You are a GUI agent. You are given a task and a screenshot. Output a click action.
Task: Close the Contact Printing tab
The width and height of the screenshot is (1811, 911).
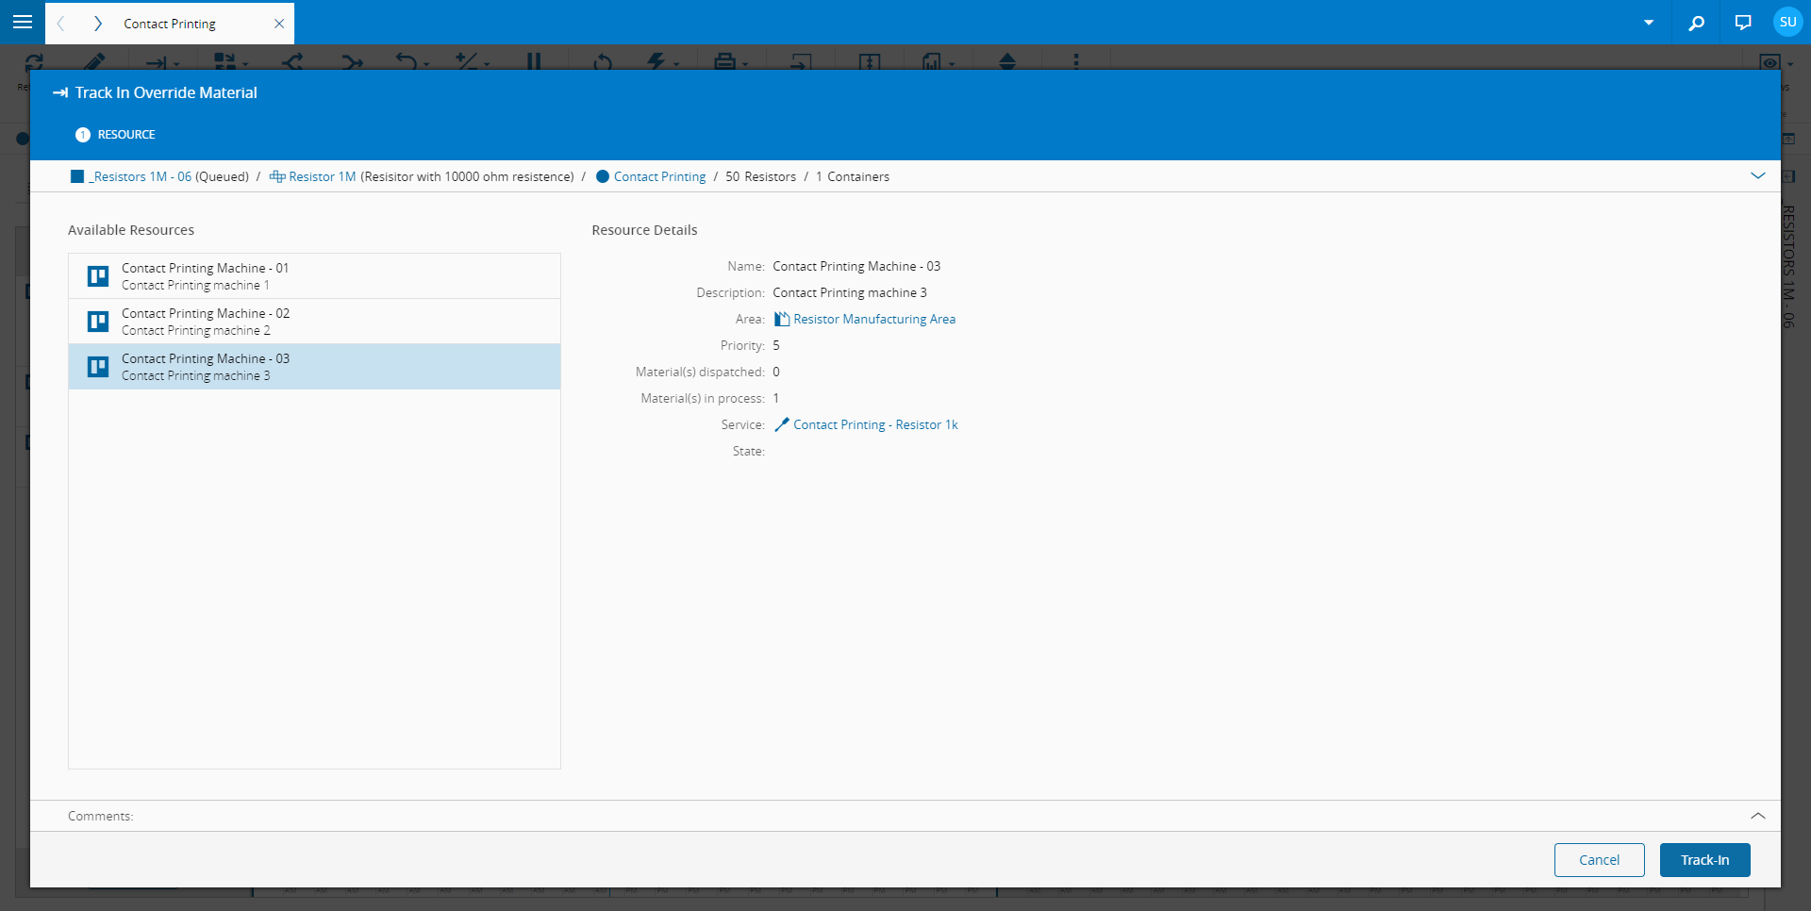(x=279, y=24)
